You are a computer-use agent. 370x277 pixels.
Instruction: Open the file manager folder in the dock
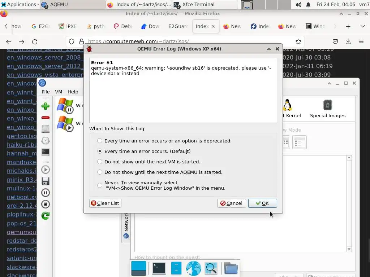(231, 268)
